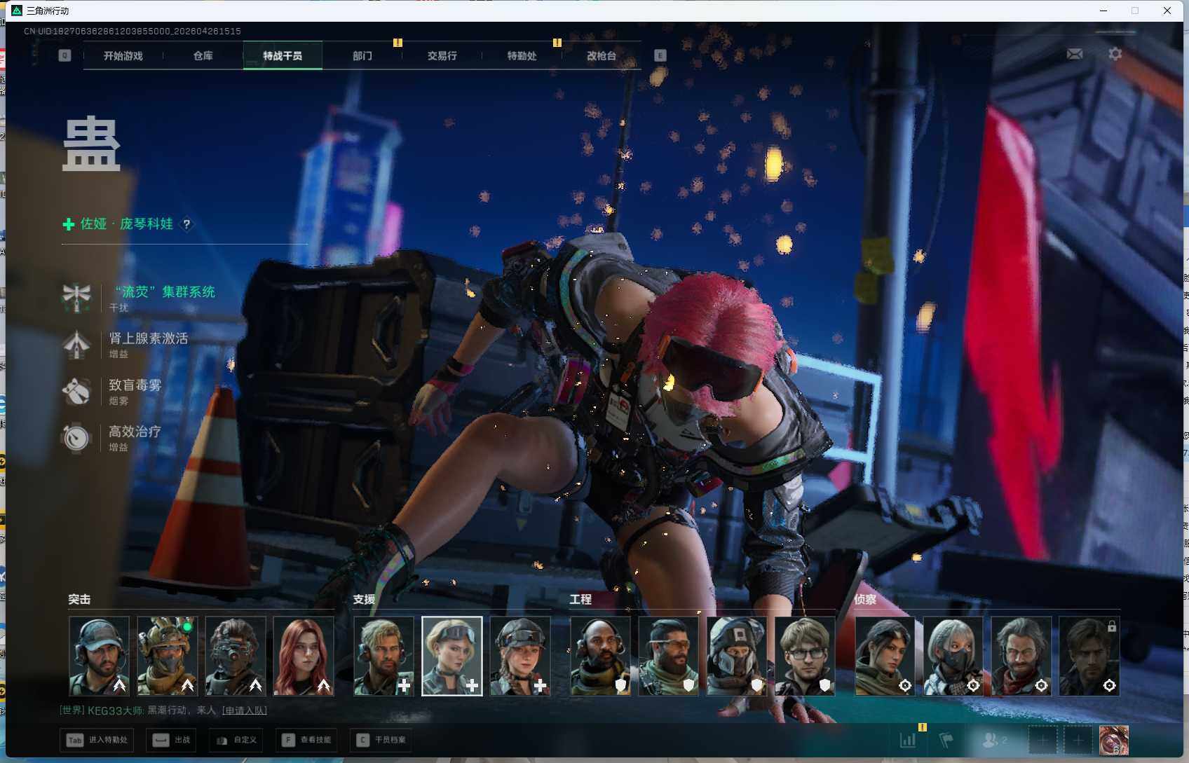Viewport: 1189px width, 763px height.
Task: Open the mail inbox envelope icon
Action: click(1075, 54)
